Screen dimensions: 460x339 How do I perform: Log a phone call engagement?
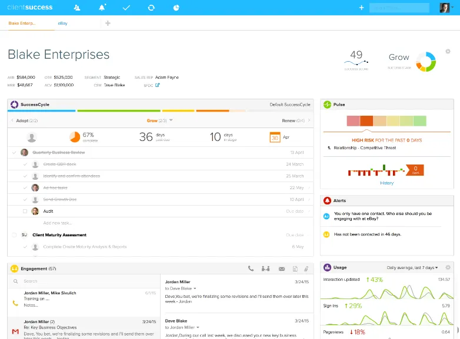(x=251, y=268)
